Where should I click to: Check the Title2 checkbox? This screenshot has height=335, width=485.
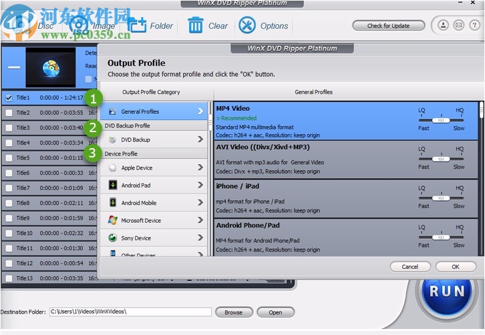(9, 113)
